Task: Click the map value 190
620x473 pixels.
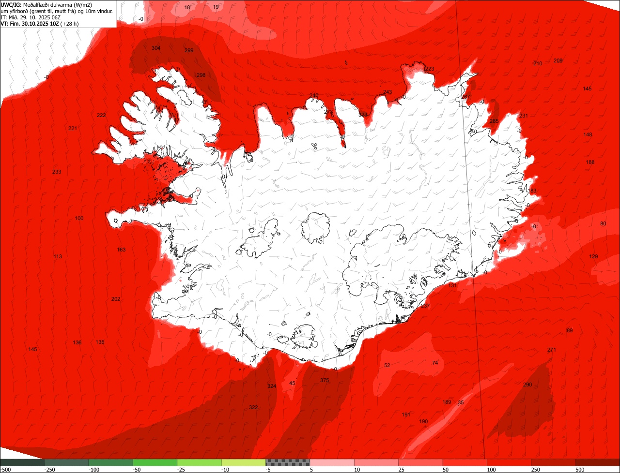Action: click(423, 421)
